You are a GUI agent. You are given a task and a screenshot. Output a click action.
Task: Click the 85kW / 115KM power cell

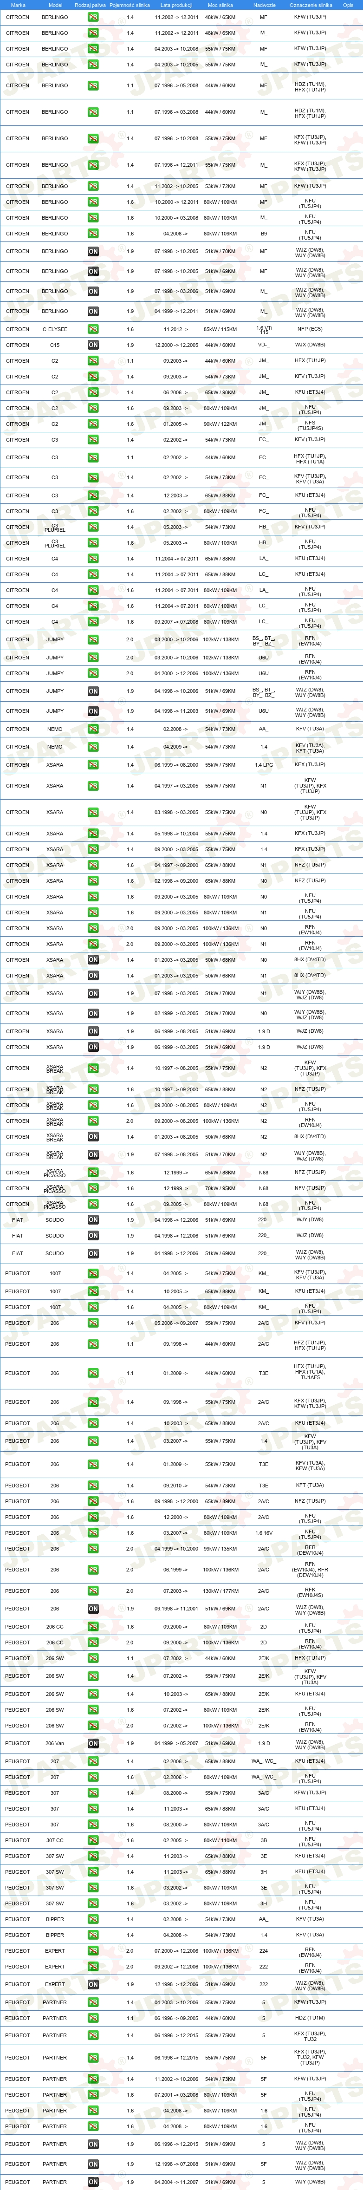(219, 329)
